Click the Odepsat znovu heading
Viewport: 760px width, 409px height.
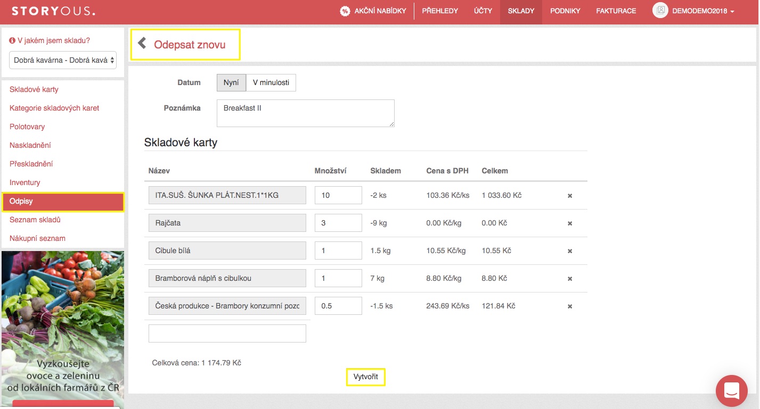tap(190, 45)
